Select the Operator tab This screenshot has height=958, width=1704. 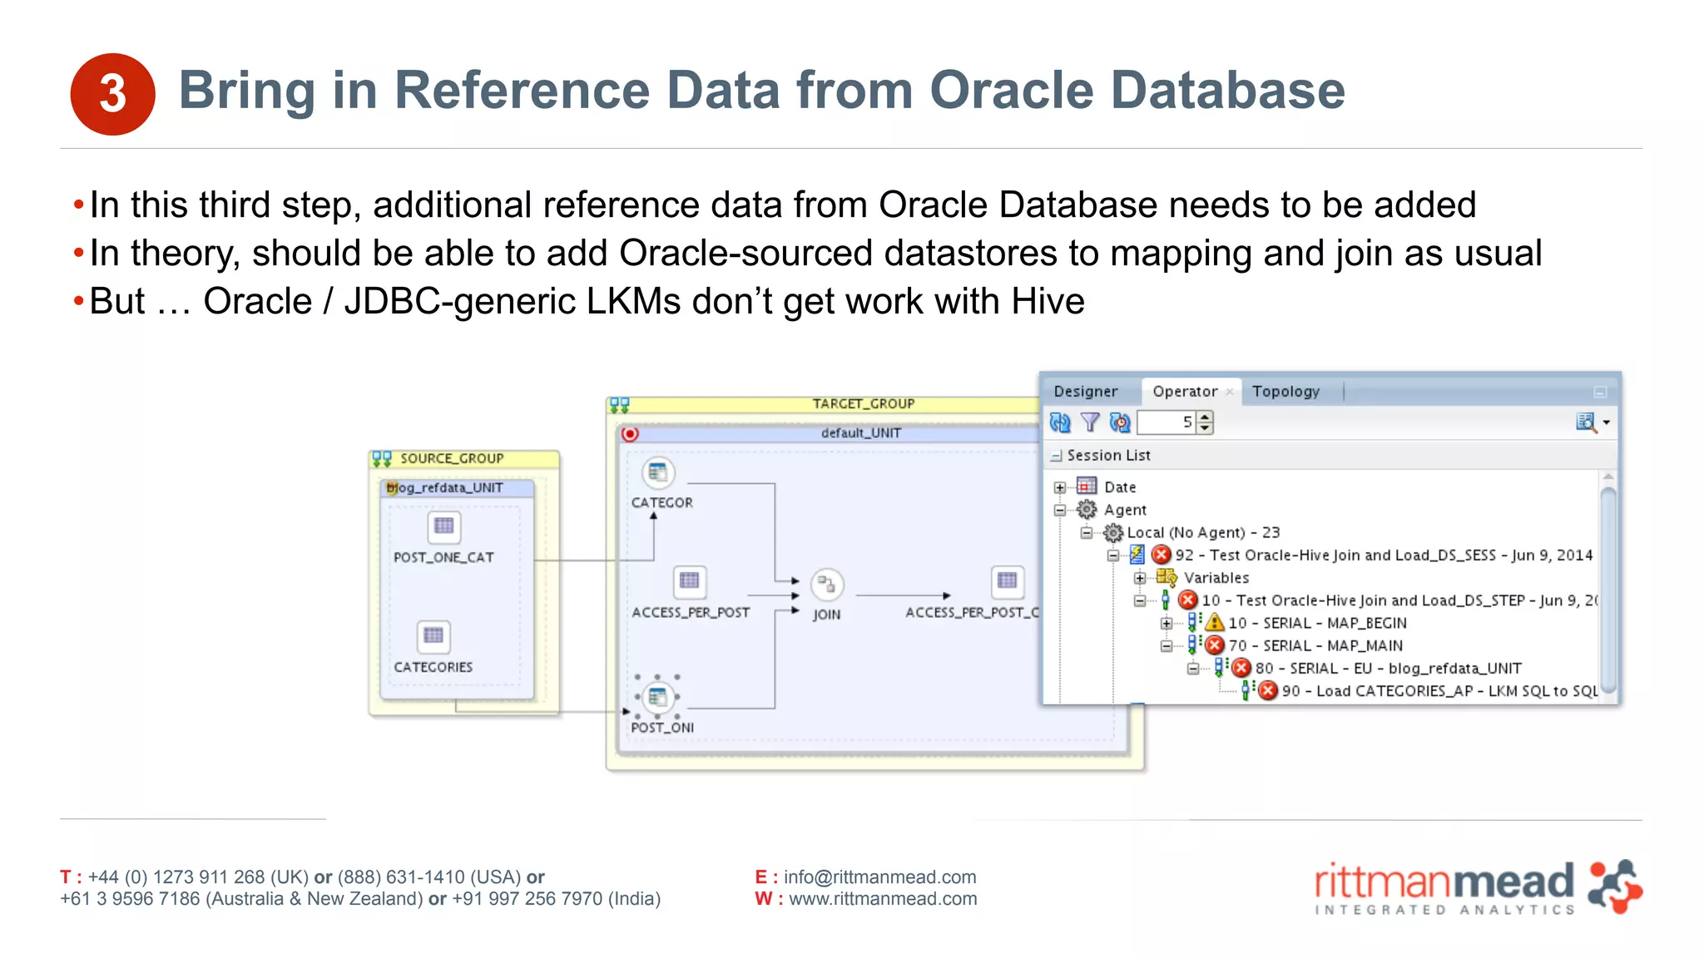pyautogui.click(x=1185, y=391)
